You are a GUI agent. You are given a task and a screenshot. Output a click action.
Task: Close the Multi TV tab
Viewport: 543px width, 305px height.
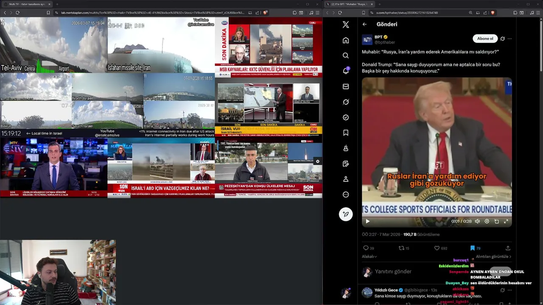(49, 4)
